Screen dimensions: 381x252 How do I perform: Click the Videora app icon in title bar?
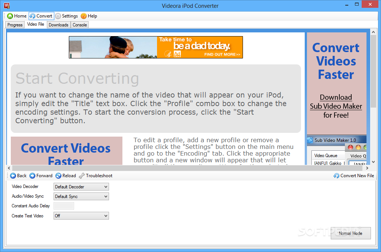point(7,5)
